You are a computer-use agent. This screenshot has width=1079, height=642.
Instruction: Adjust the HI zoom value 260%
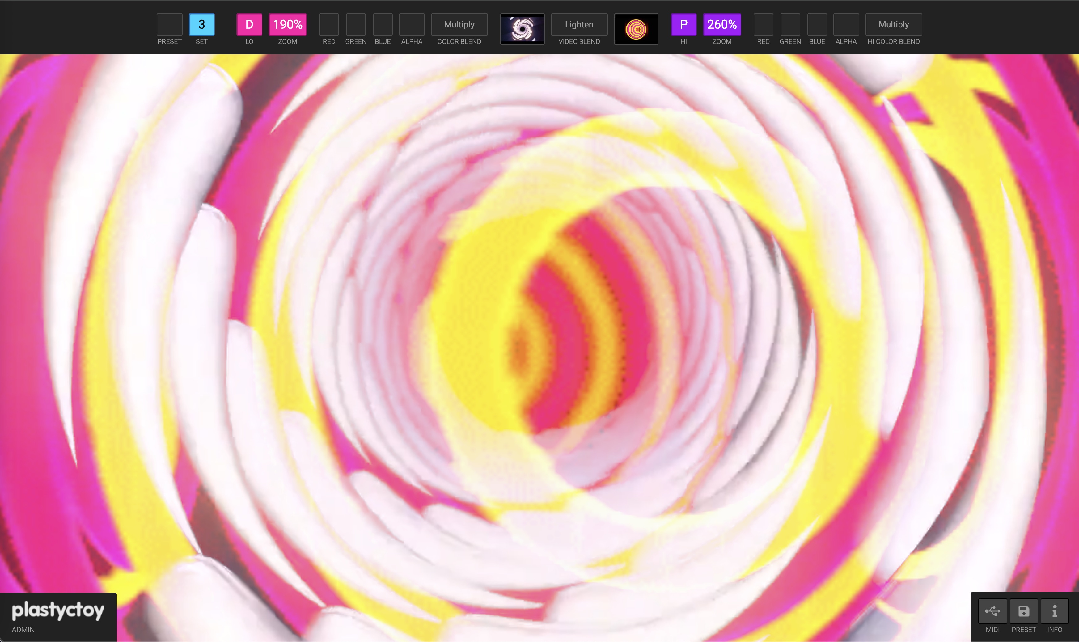tap(722, 25)
